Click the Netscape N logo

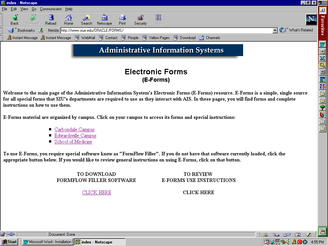311,20
